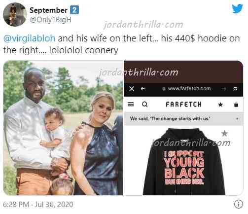
Task: Click the Twitter bird logo
Action: pyautogui.click(x=237, y=9)
